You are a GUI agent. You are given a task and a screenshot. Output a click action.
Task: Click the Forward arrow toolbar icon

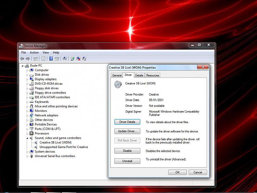28,59
